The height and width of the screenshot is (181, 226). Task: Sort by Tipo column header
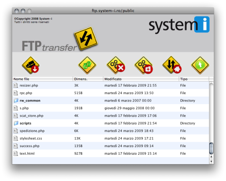[194, 79]
